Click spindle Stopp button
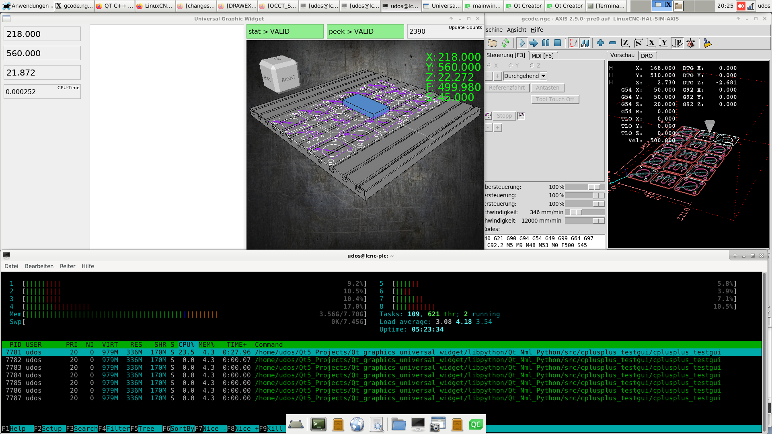The image size is (772, 434). pyautogui.click(x=504, y=116)
